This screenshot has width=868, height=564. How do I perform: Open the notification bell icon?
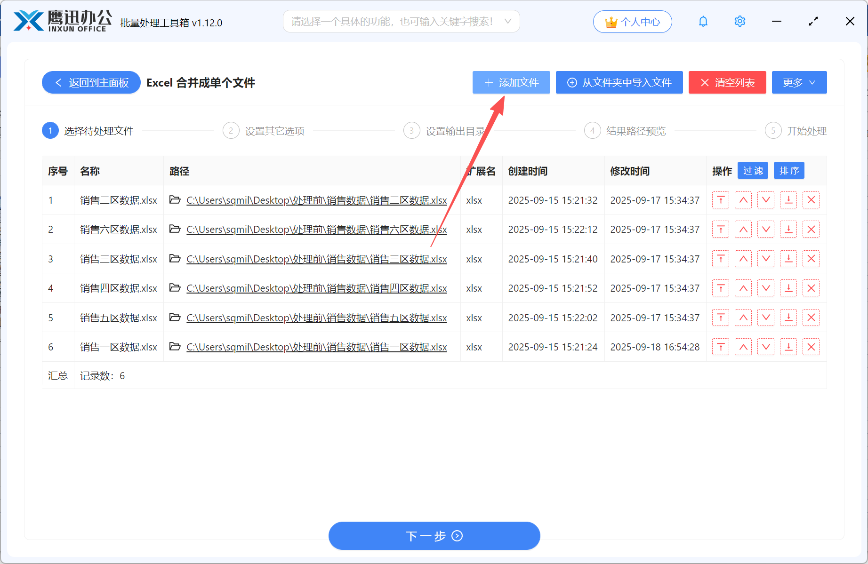click(x=703, y=21)
